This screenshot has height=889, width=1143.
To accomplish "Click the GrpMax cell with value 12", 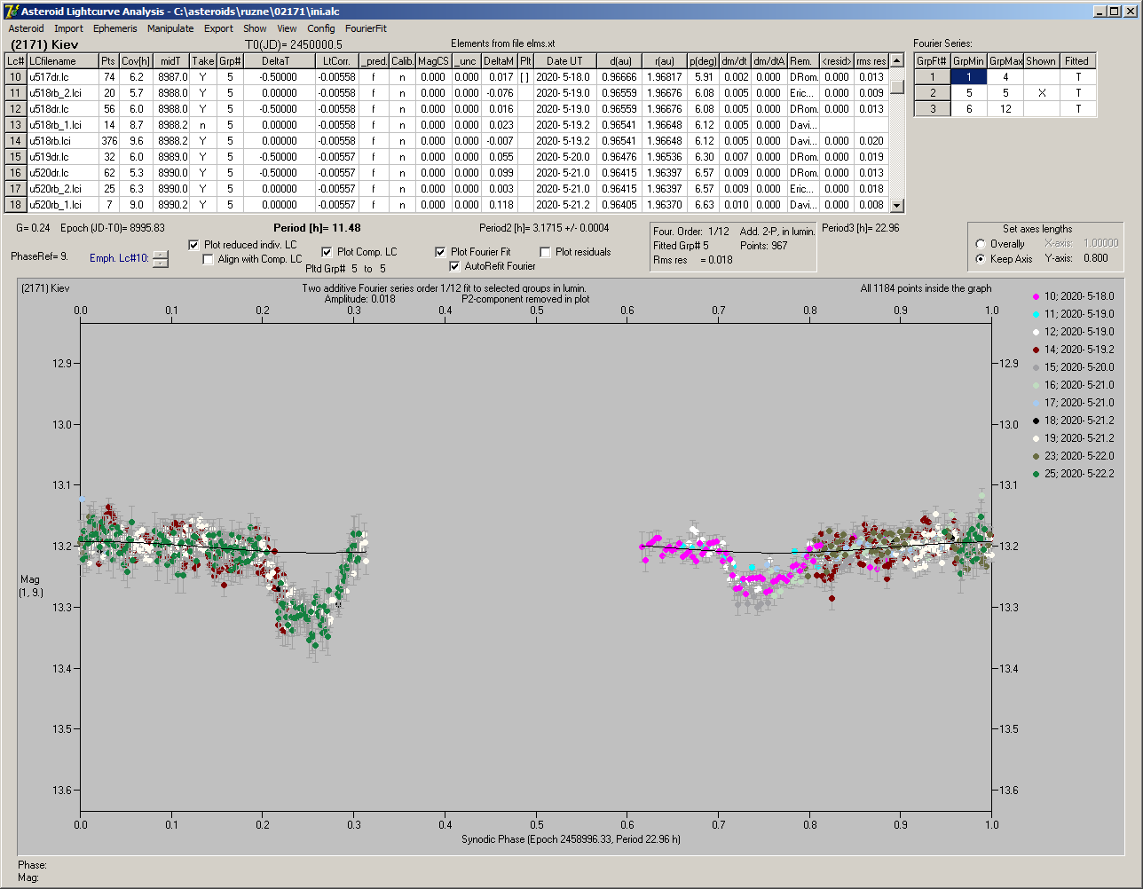I will pyautogui.click(x=1005, y=109).
